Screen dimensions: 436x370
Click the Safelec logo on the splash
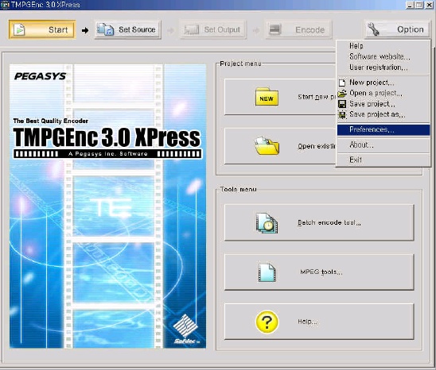click(x=185, y=330)
